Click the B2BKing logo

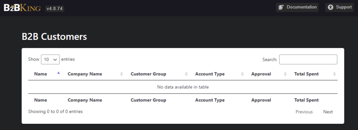tap(22, 8)
